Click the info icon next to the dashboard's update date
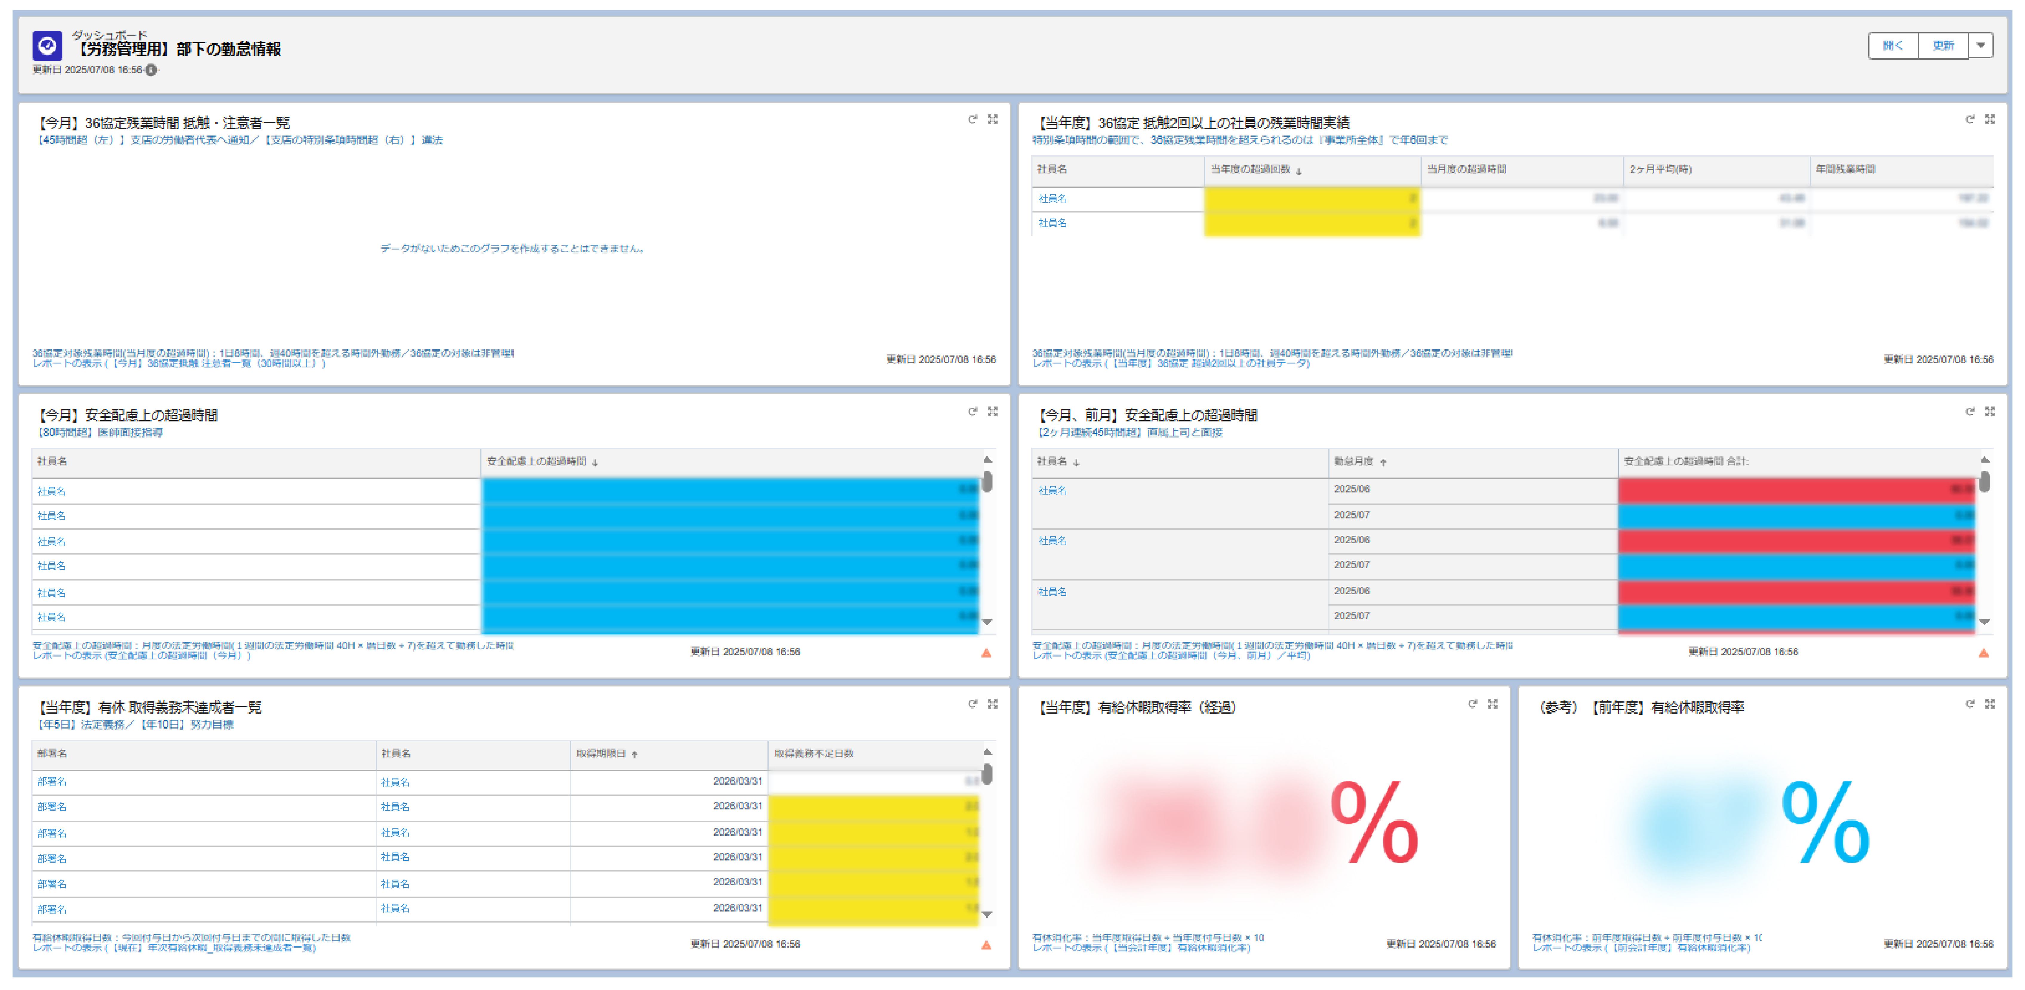The image size is (2025, 990). 151,70
